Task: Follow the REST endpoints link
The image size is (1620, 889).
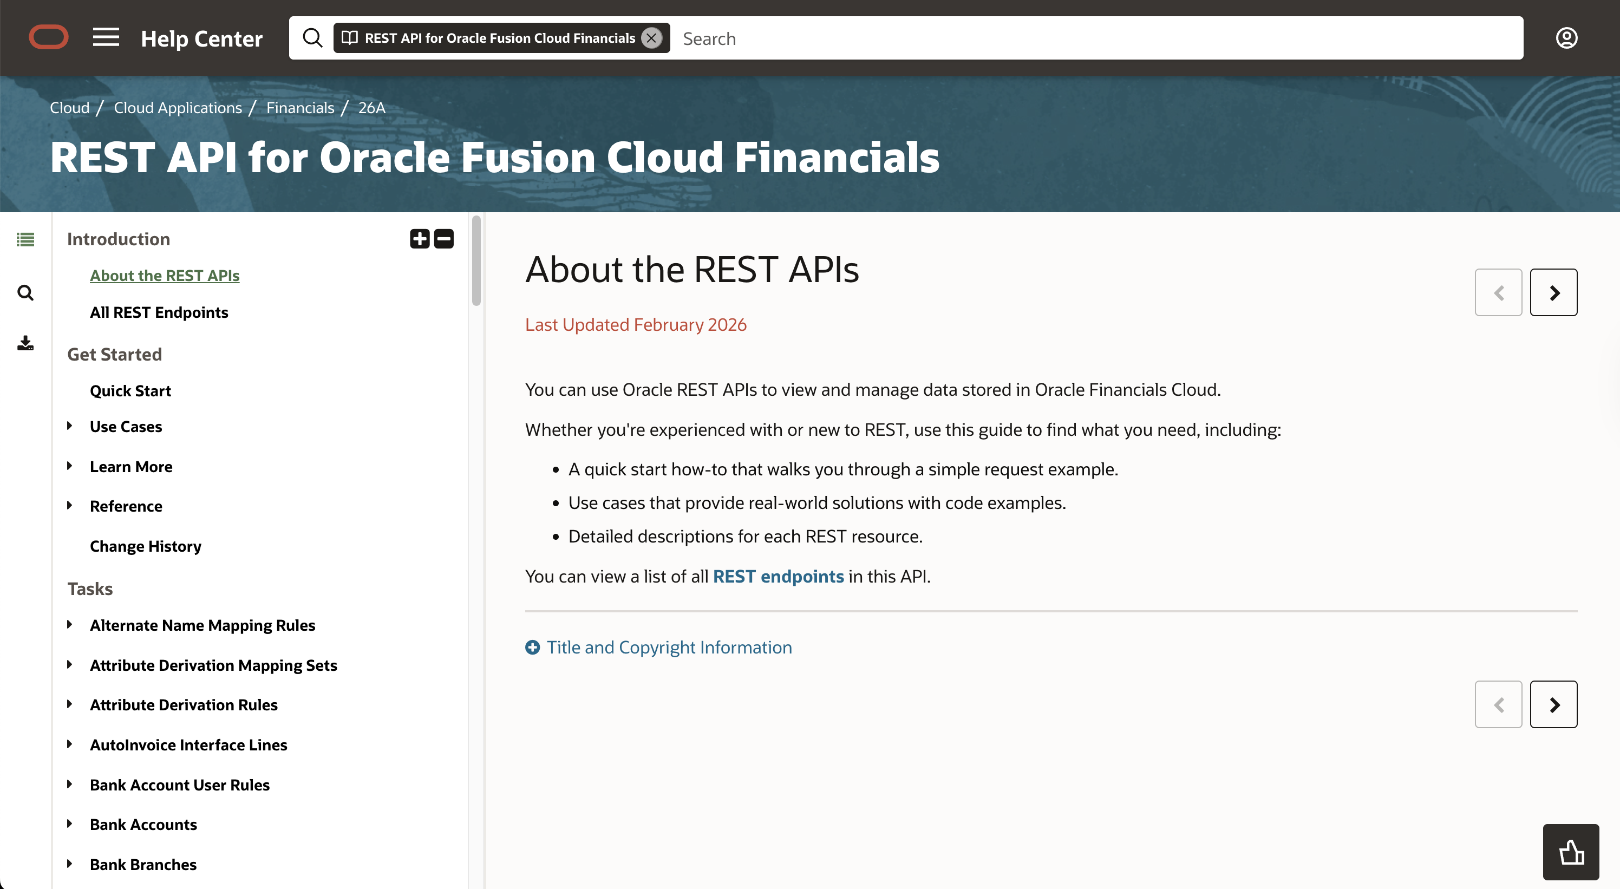Action: 778,577
